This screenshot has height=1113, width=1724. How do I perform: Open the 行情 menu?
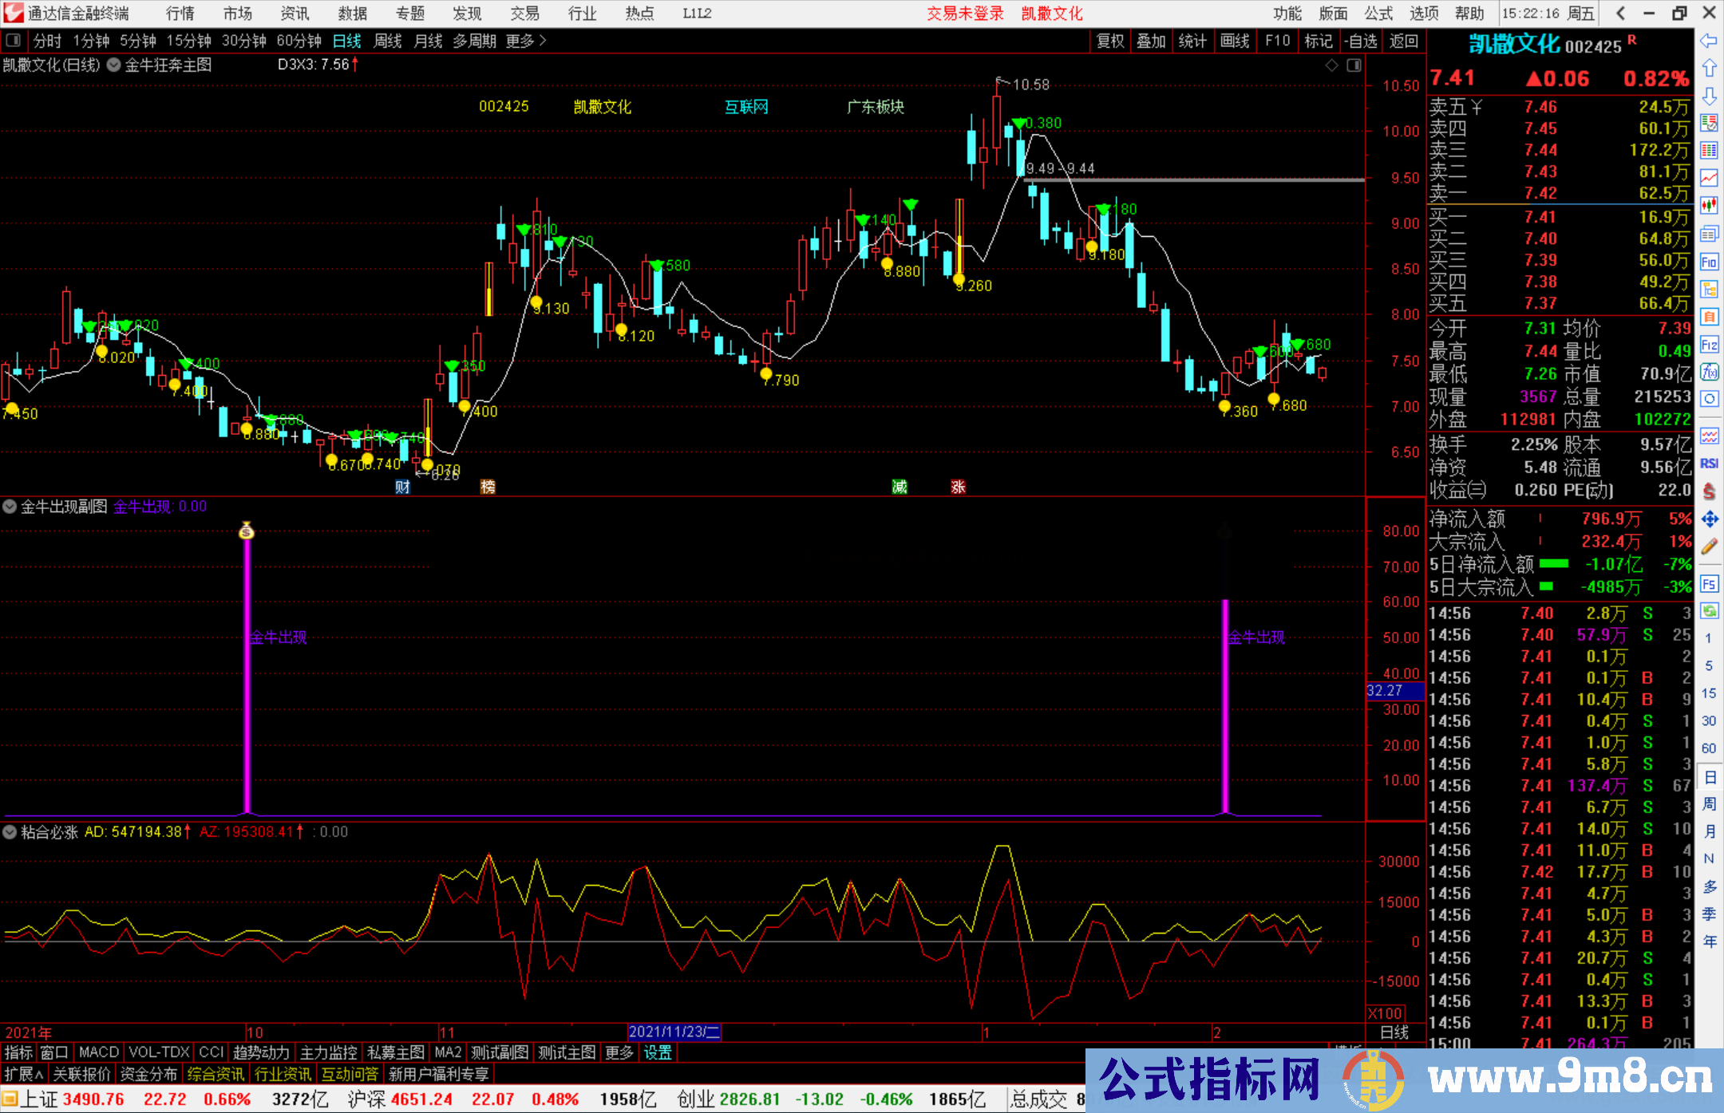coord(180,14)
